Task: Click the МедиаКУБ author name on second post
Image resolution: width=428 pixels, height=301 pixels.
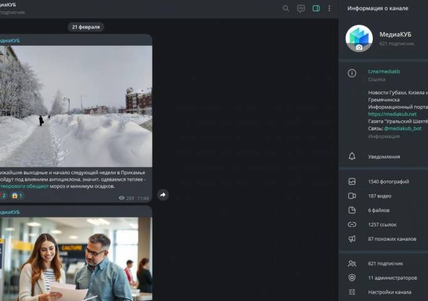Action: 10,212
